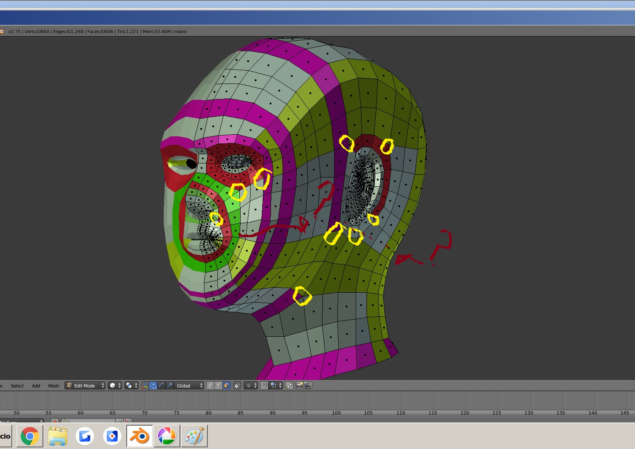
Task: Click frame 100 on the timeline
Action: 336,401
